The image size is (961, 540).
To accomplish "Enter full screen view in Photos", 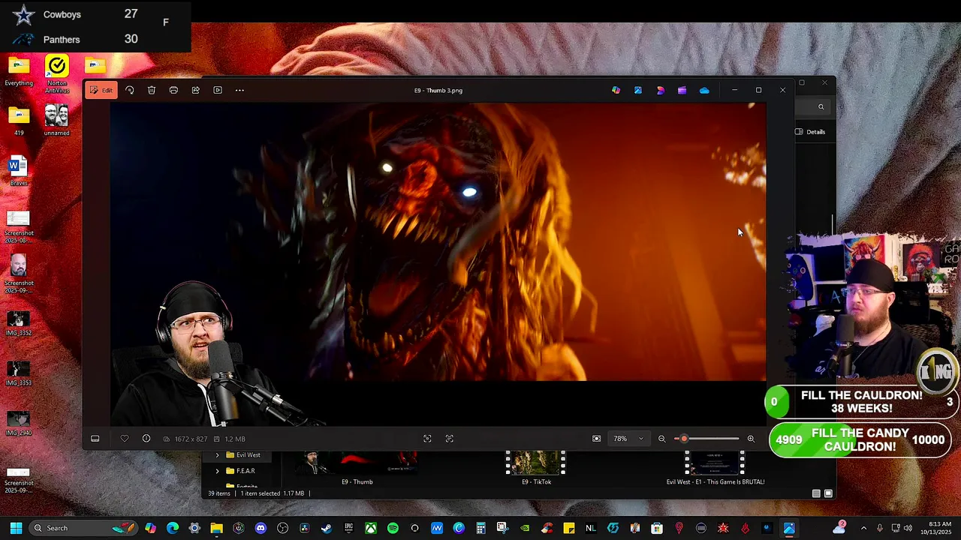I will coord(427,439).
